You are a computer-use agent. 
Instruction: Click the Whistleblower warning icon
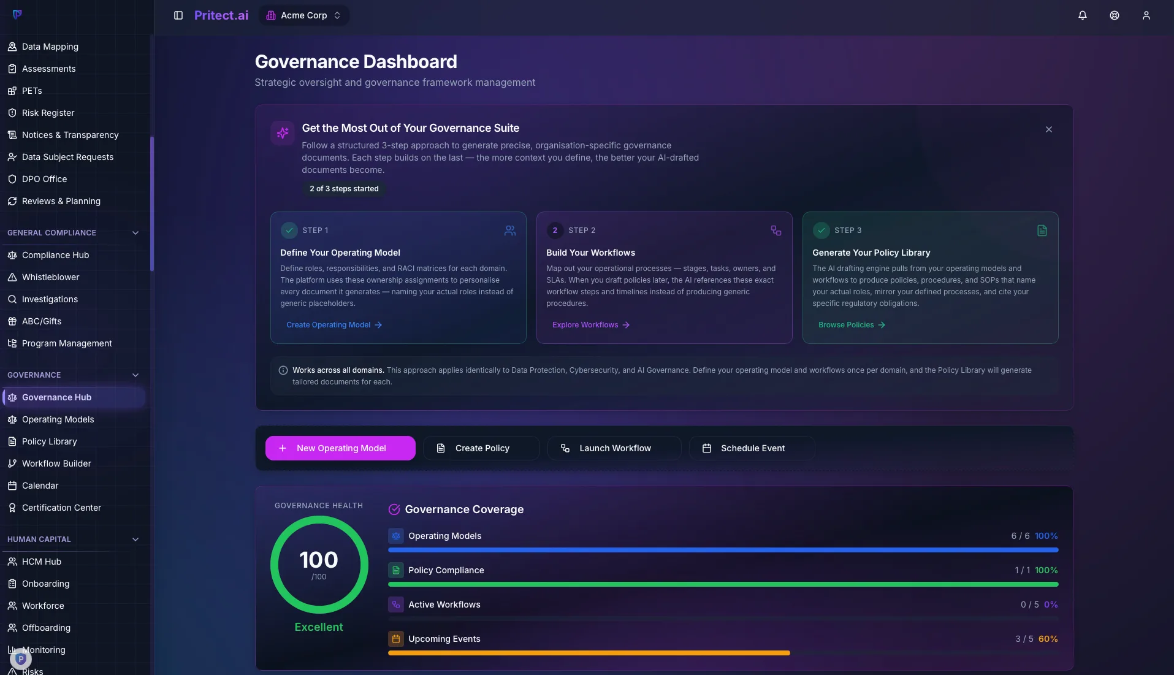12,277
